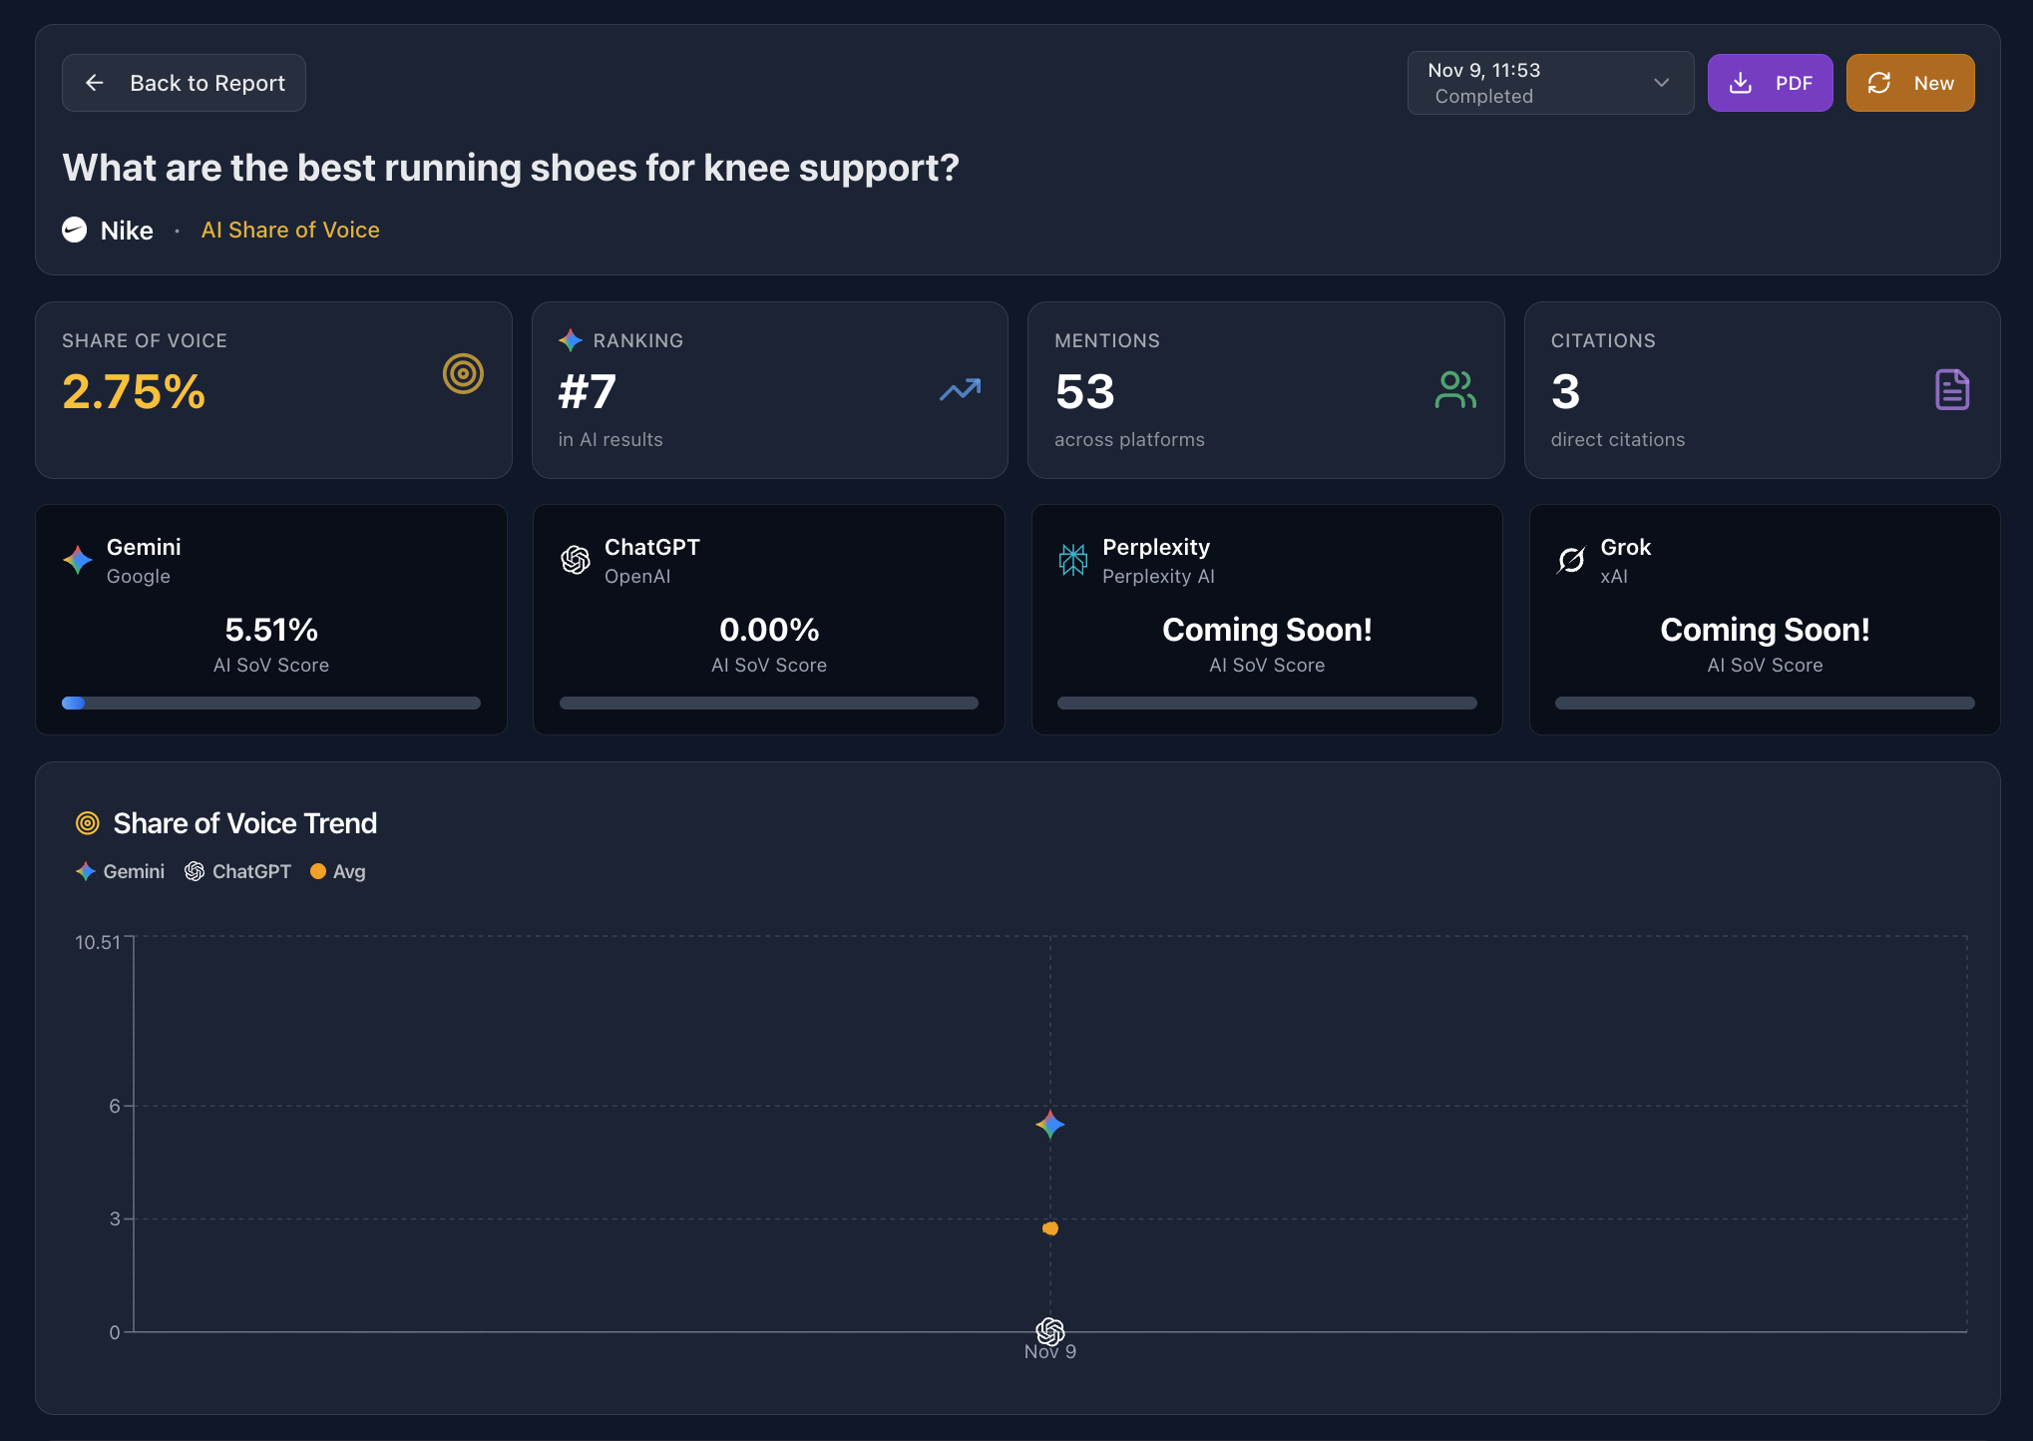This screenshot has width=2033, height=1441.
Task: Click the Grok score progress bar
Action: [x=1765, y=704]
